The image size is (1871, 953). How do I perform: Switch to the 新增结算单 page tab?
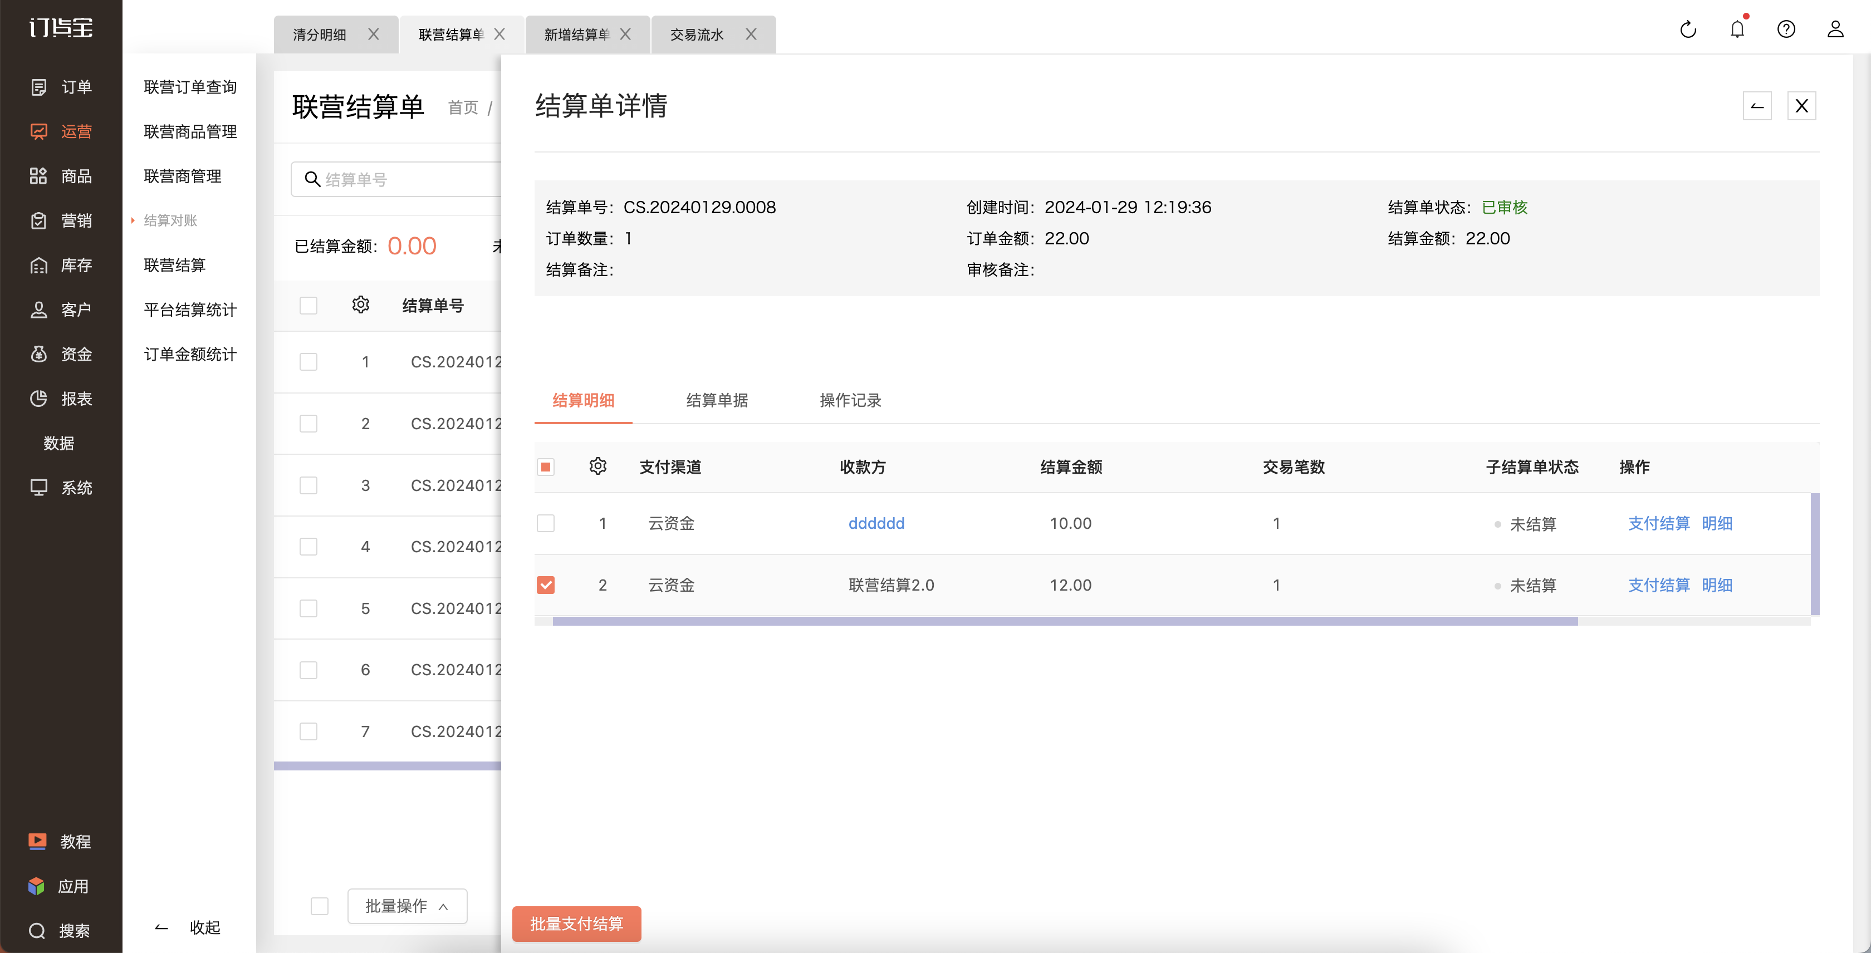click(x=577, y=34)
